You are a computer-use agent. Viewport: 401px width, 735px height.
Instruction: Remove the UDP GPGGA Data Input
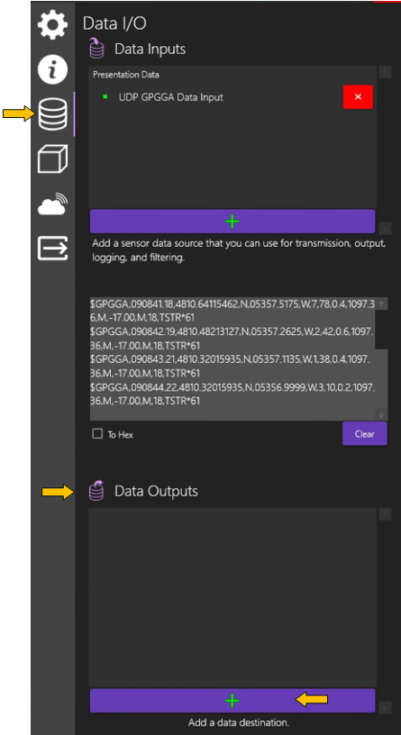pyautogui.click(x=358, y=97)
